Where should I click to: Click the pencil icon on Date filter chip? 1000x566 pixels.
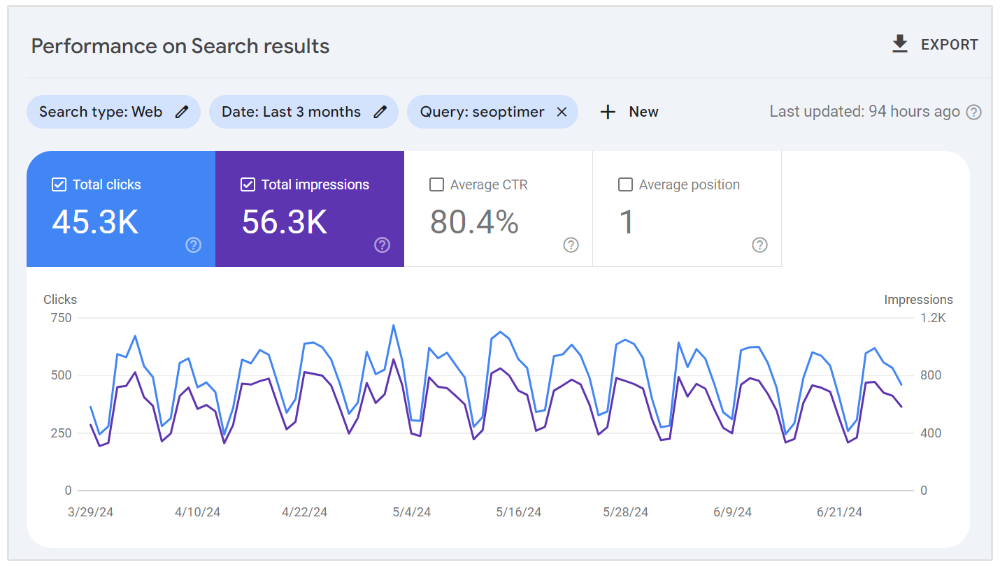point(380,111)
